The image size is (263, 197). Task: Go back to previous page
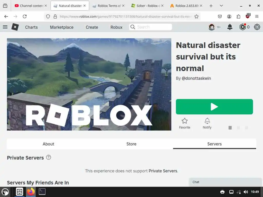[x=6, y=16]
